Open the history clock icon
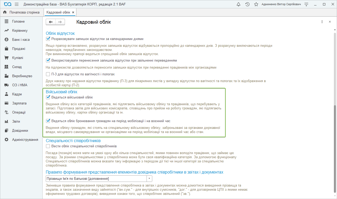The width and height of the screenshot is (337, 199). pyautogui.click(x=247, y=4)
